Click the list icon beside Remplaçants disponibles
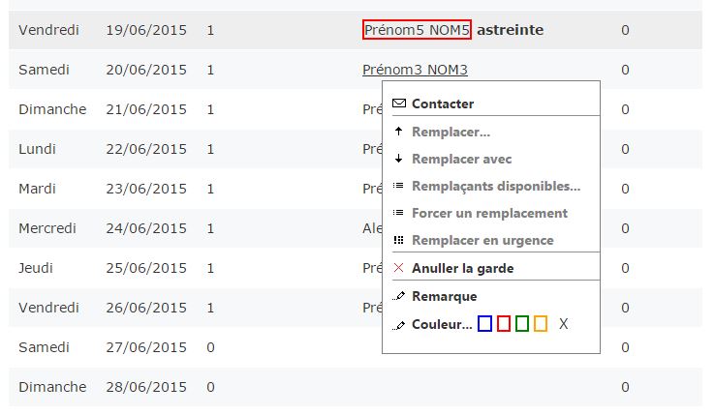Screen dimensions: 715x415 (398, 186)
